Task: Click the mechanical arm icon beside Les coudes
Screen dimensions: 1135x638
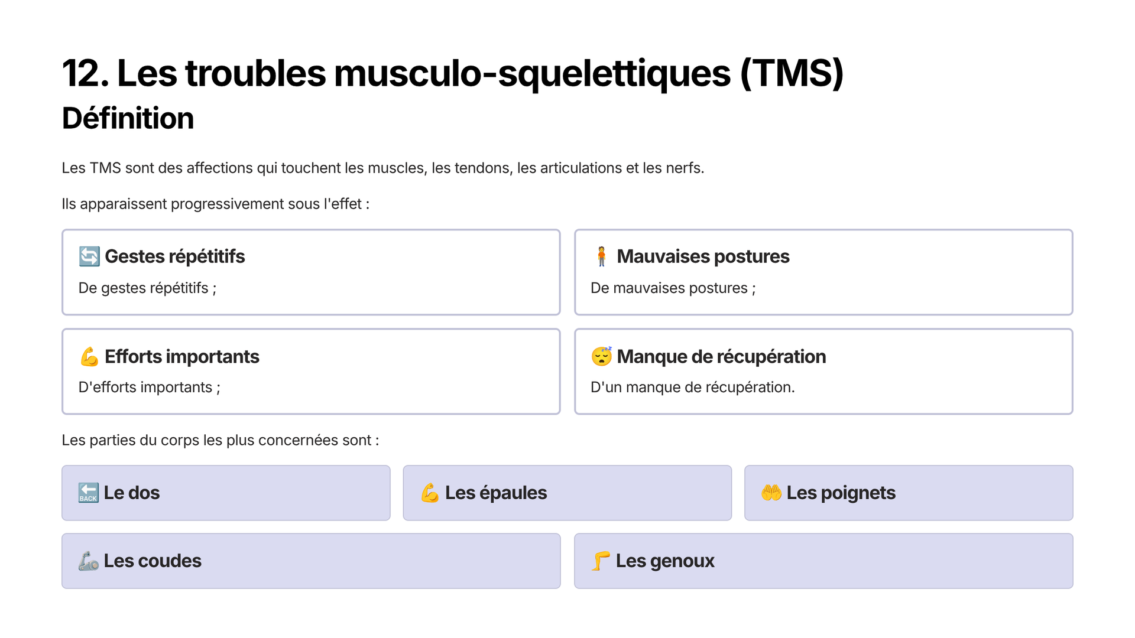Action: pyautogui.click(x=88, y=561)
